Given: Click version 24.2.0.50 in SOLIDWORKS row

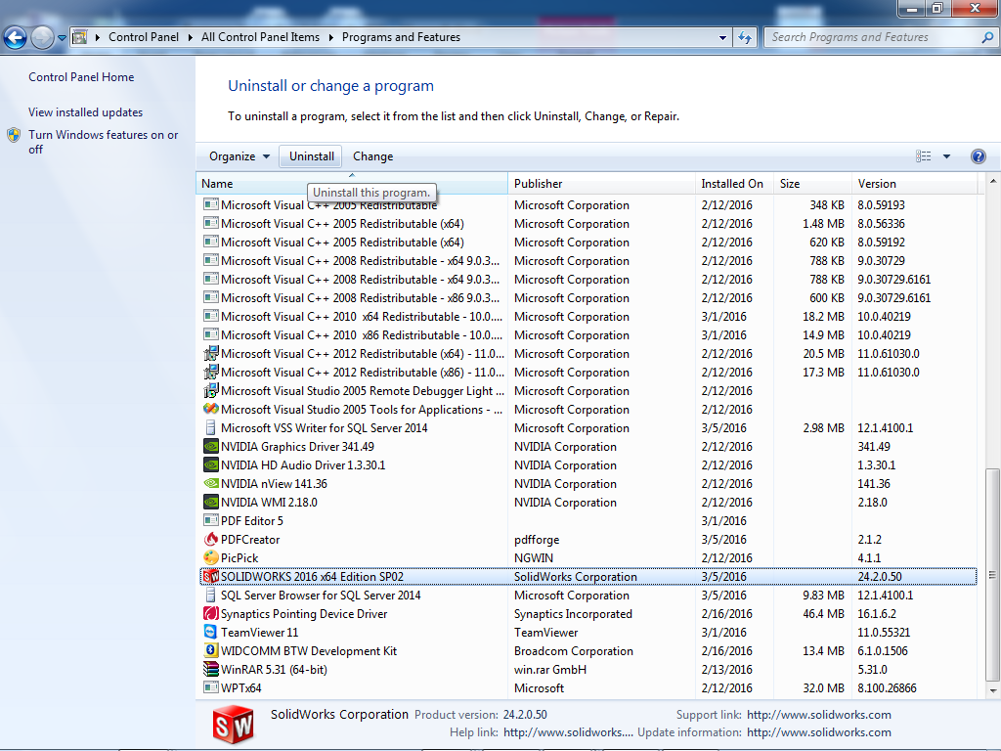Looking at the screenshot, I should tap(880, 577).
